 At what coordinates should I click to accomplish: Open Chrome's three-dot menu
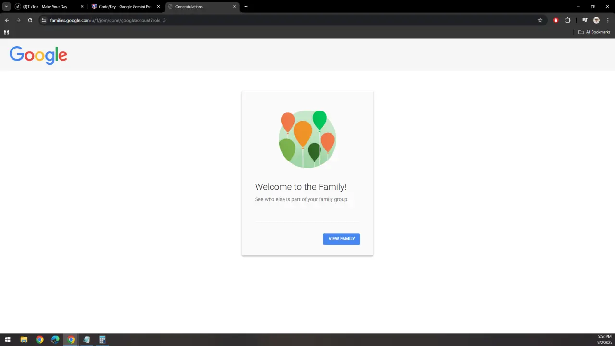pos(608,20)
